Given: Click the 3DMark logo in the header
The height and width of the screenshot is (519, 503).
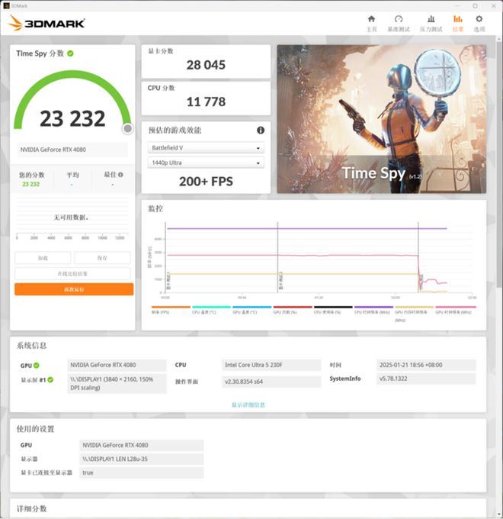Looking at the screenshot, I should click(x=46, y=23).
